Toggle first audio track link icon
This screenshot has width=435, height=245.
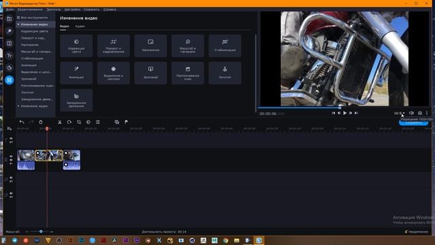[11, 182]
